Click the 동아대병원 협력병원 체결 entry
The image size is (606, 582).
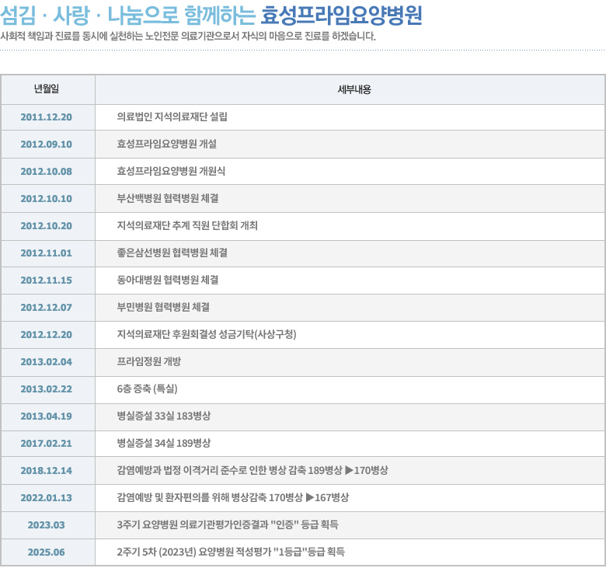click(167, 280)
